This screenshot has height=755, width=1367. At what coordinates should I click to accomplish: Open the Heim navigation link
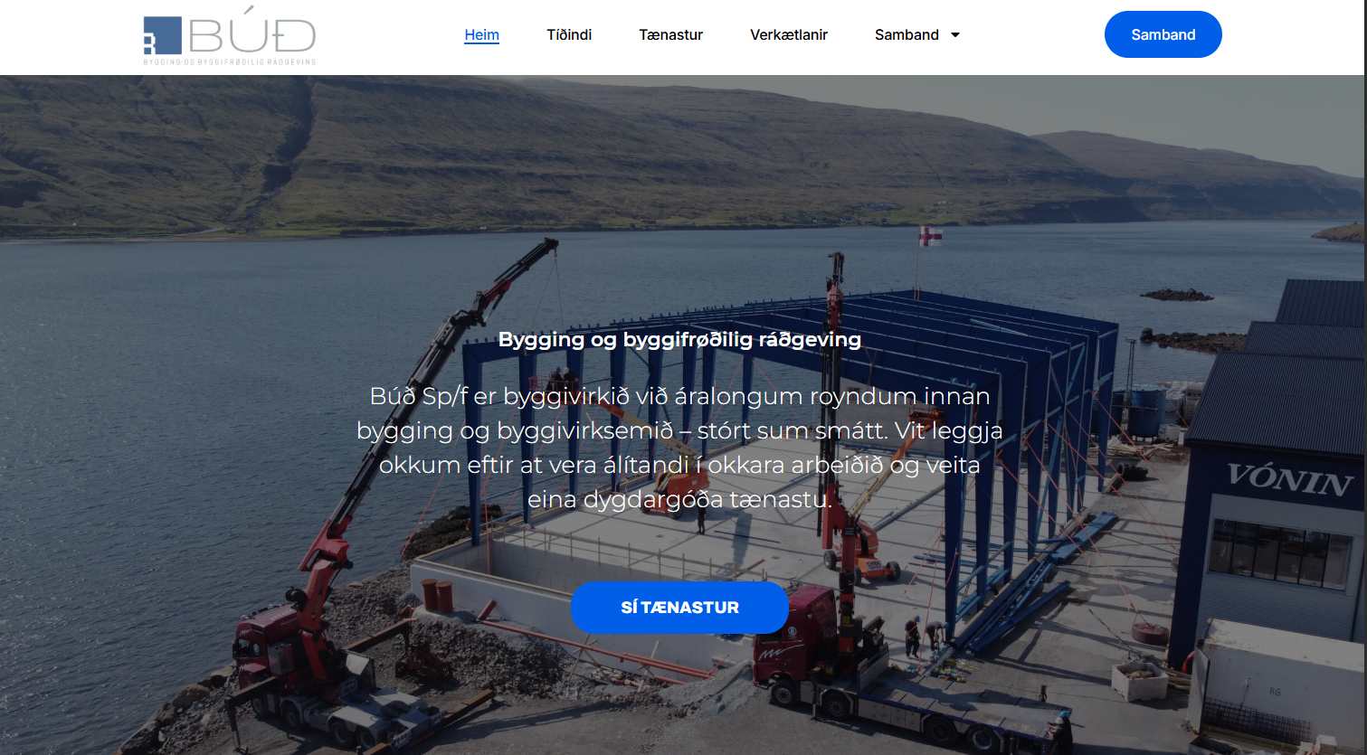481,34
